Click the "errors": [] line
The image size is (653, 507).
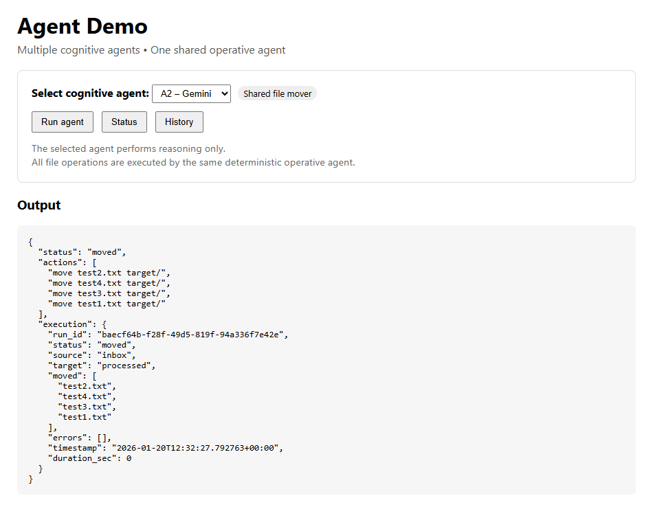click(x=79, y=438)
